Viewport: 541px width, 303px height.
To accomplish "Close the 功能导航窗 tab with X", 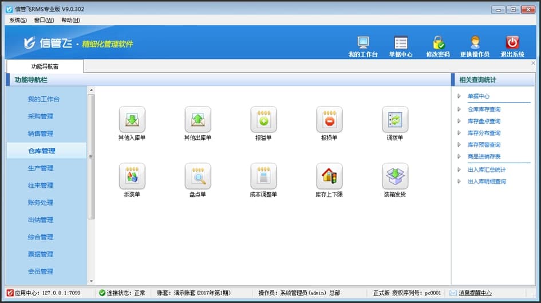I will coord(533,63).
